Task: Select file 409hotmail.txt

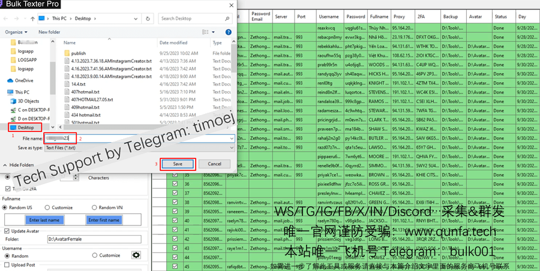Action: [x=82, y=107]
